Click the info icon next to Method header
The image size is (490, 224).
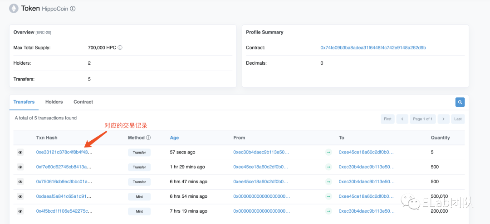(x=148, y=138)
